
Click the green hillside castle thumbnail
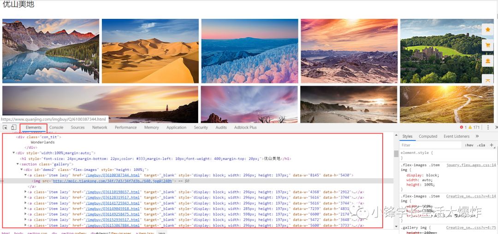pyautogui.click(x=447, y=51)
